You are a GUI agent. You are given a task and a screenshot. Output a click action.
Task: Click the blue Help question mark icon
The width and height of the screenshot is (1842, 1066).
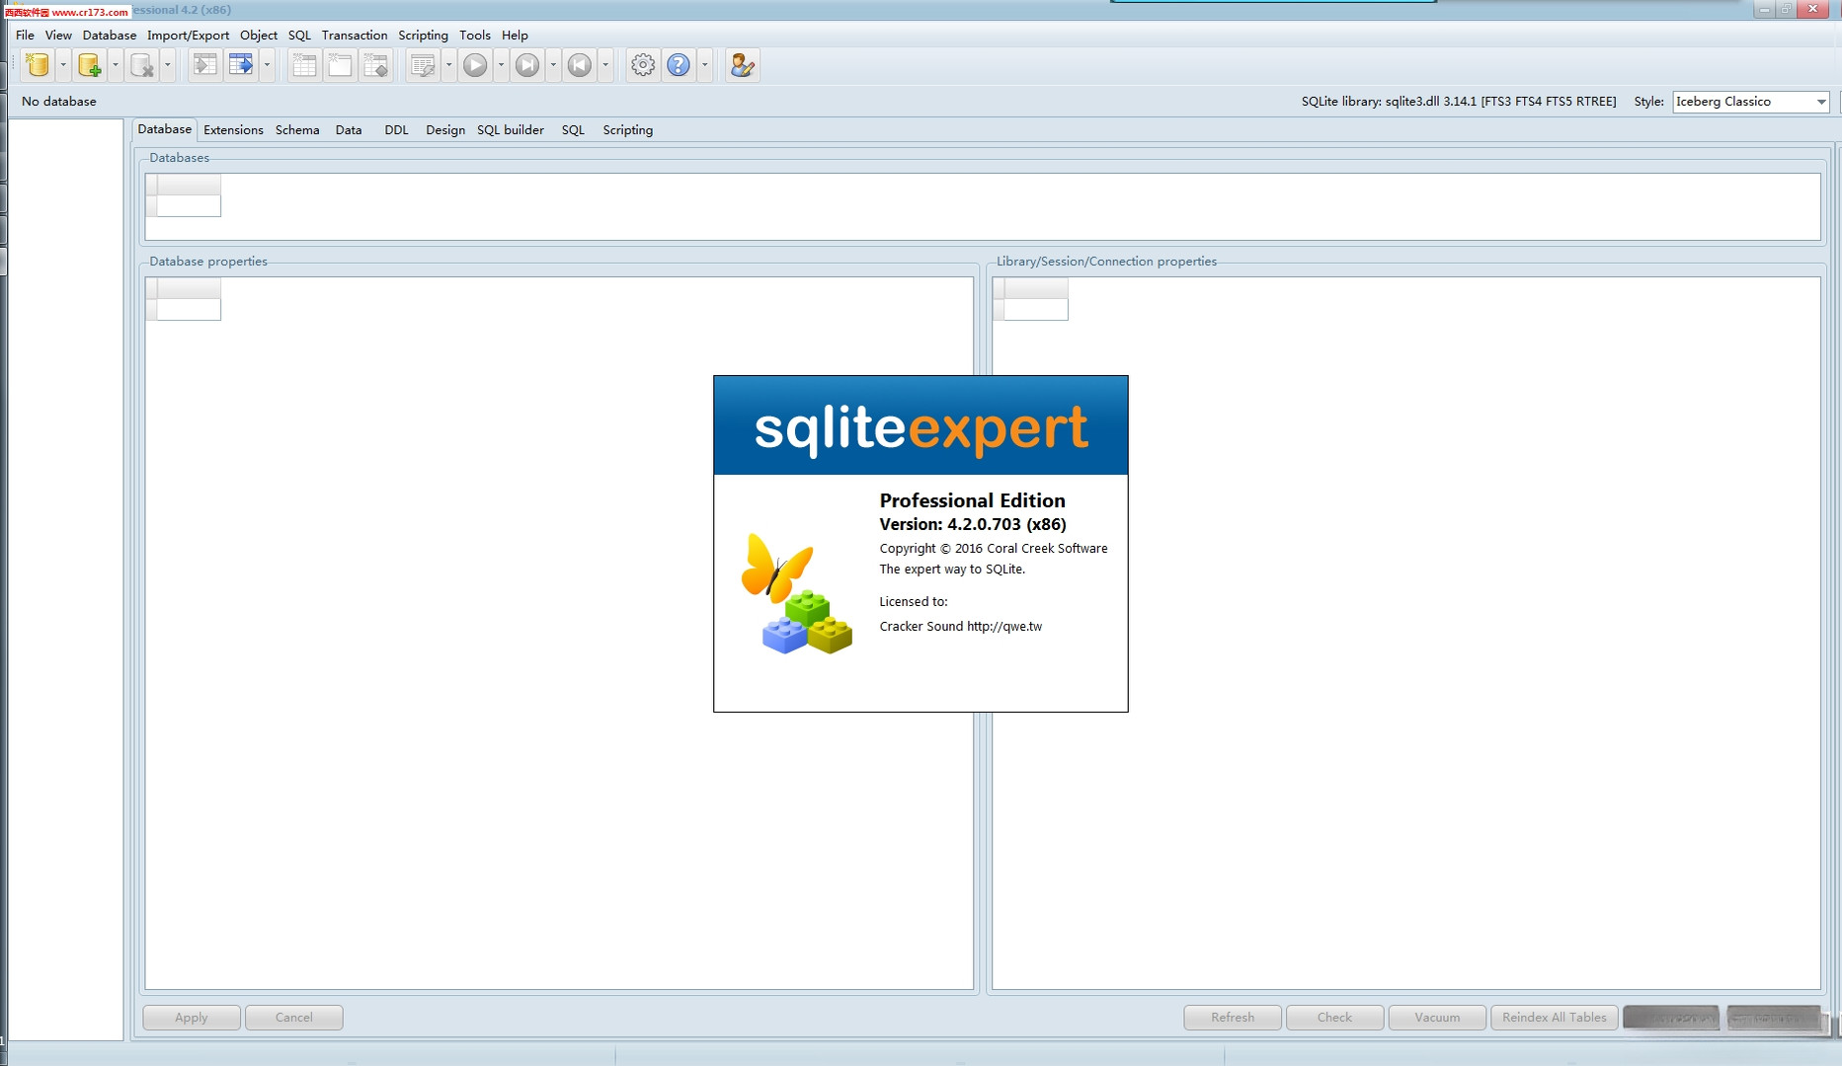coord(679,65)
